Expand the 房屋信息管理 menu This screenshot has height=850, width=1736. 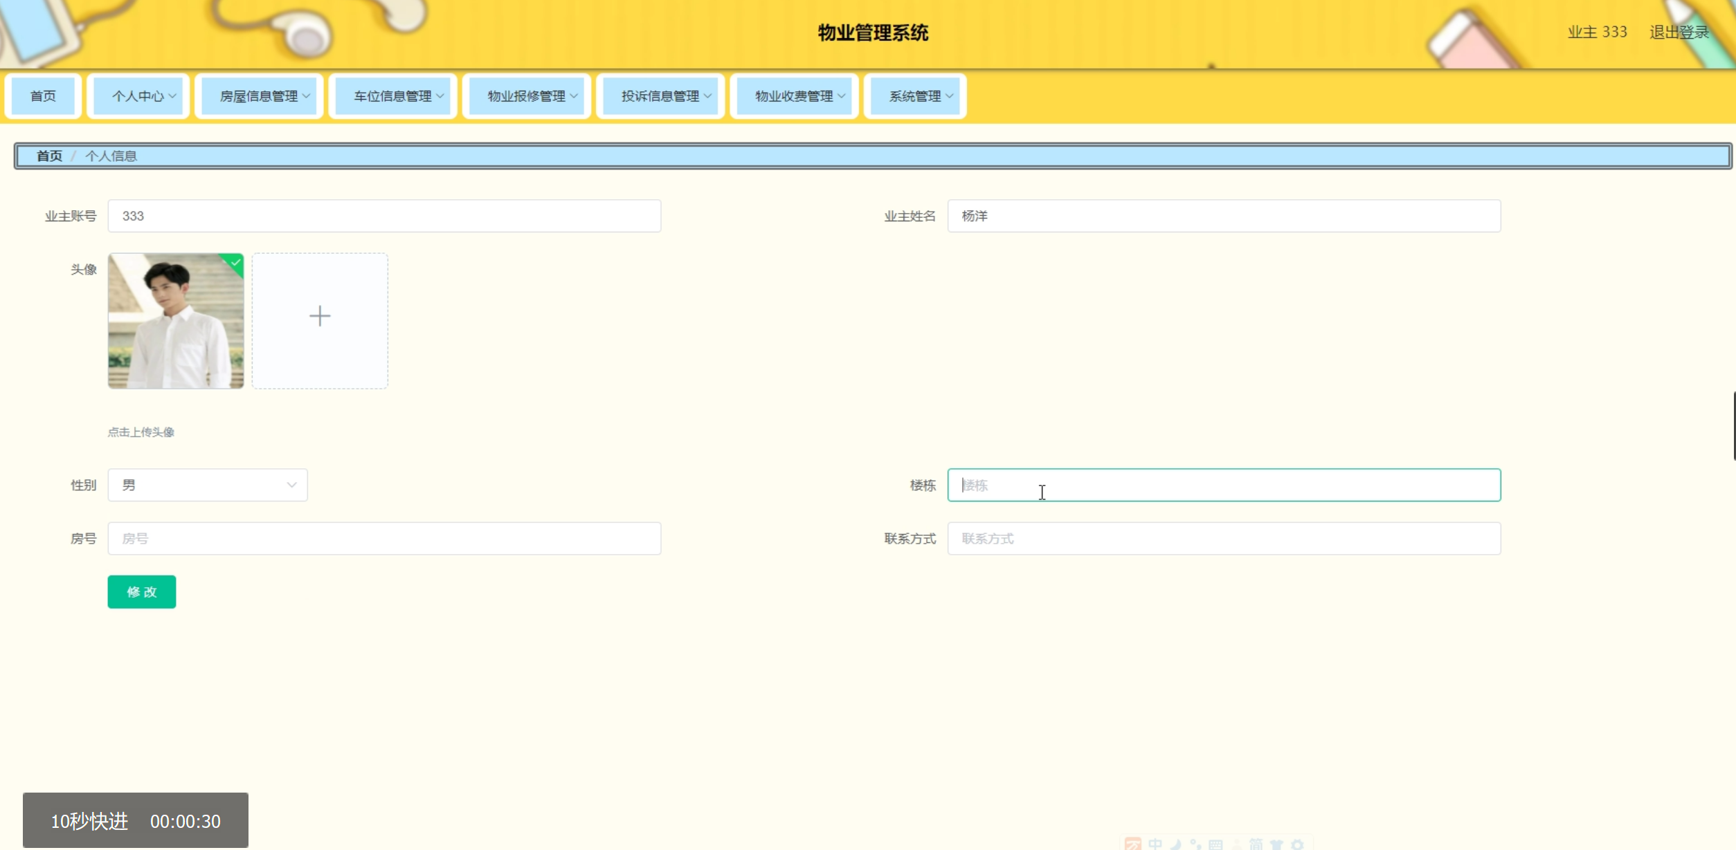click(x=259, y=96)
